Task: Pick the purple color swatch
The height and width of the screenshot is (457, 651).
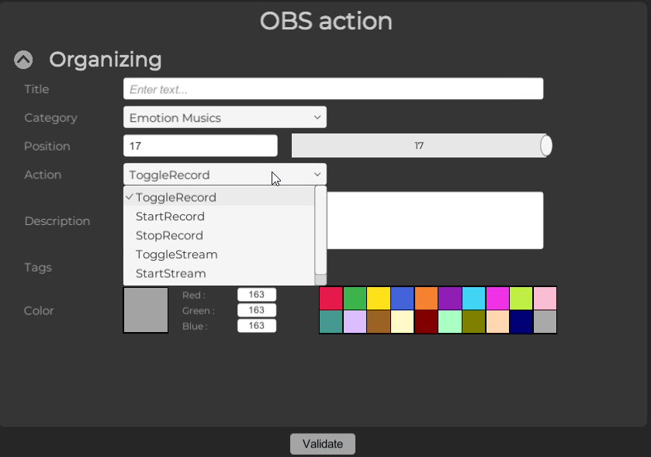Action: [449, 298]
